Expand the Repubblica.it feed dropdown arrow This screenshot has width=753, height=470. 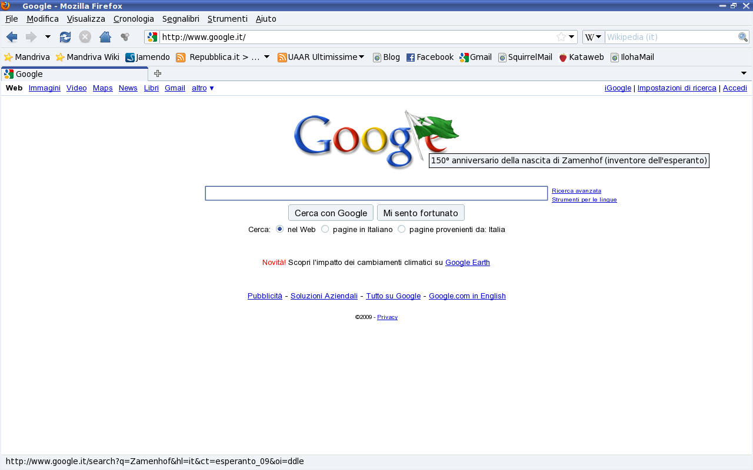point(266,57)
